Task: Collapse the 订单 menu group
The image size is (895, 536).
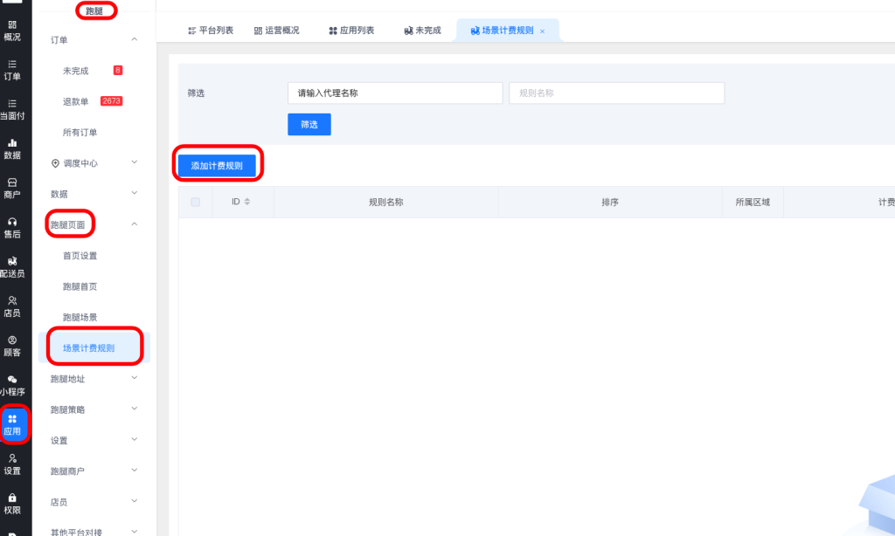Action: (x=134, y=39)
